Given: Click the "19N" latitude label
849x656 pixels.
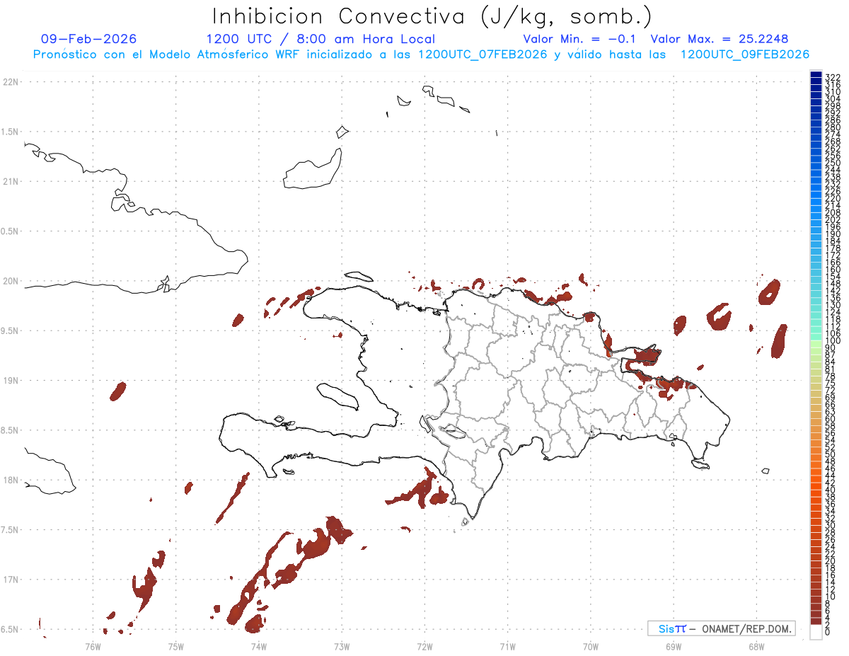Looking at the screenshot, I should coord(10,381).
